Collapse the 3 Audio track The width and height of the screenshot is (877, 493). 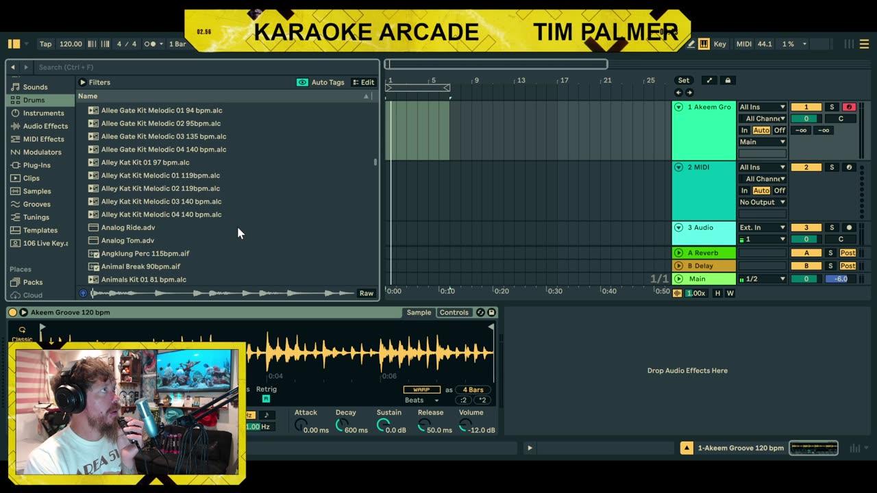click(678, 227)
